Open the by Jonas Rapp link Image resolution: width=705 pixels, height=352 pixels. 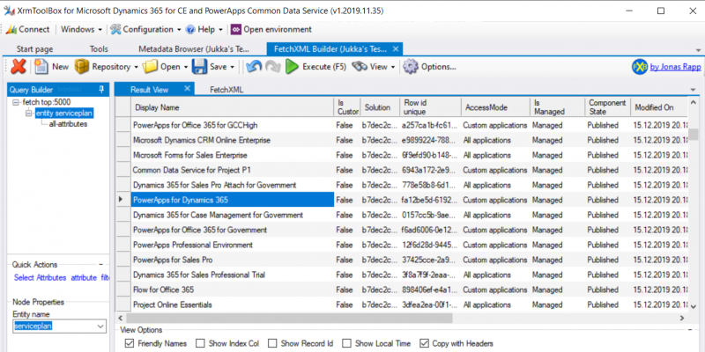[675, 67]
